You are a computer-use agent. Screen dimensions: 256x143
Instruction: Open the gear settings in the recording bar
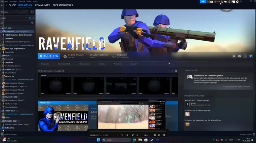tap(238, 2)
